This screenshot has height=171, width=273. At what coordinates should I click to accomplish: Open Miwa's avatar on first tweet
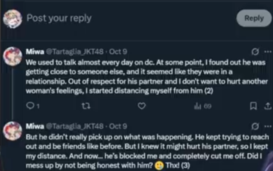coord(13,56)
